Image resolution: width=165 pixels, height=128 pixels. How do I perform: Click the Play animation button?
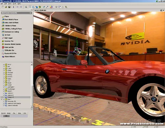(x=14, y=113)
